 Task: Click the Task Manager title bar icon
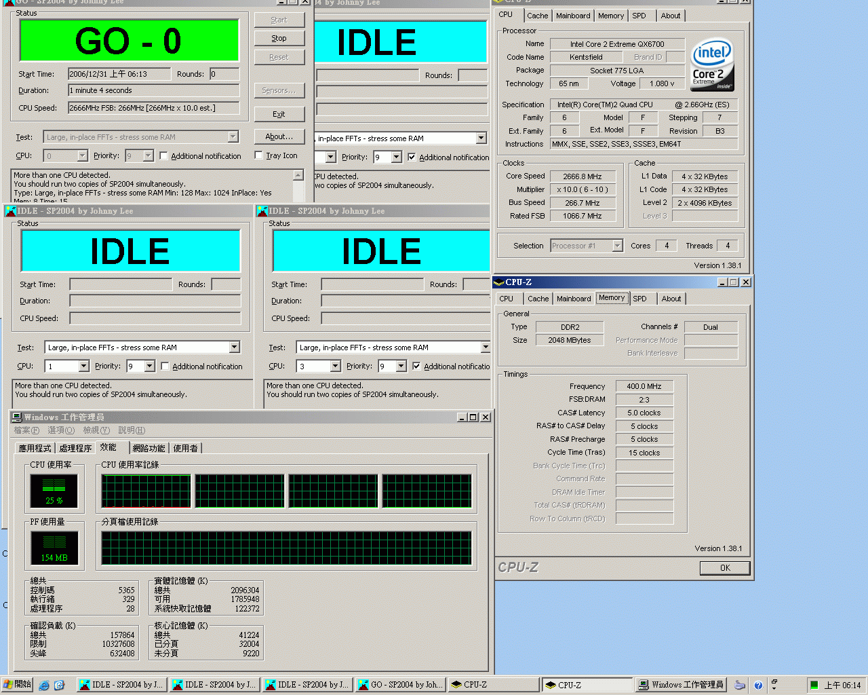(17, 417)
